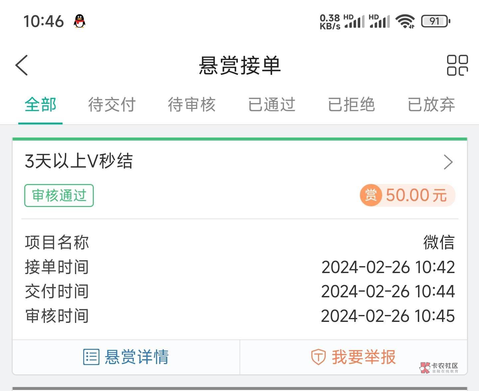Open the 3天以上V秒结 task title
Image resolution: width=479 pixels, height=391 pixels.
click(79, 161)
